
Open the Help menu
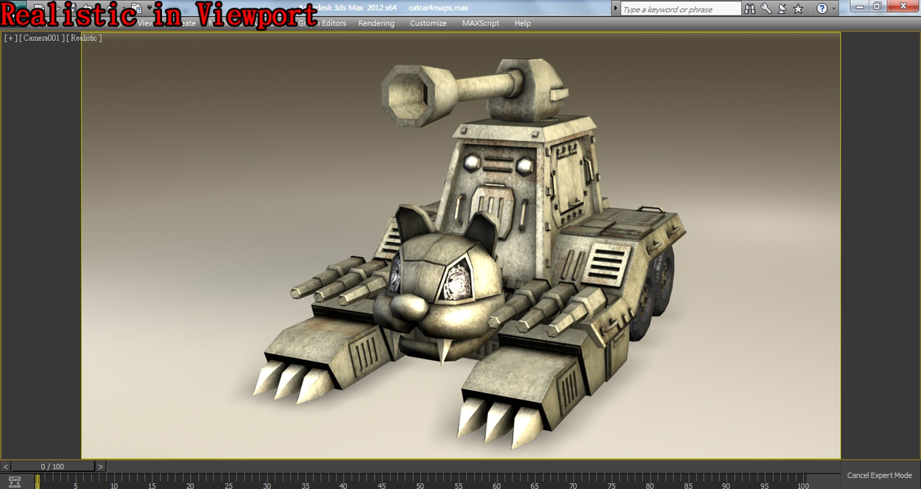pos(522,23)
